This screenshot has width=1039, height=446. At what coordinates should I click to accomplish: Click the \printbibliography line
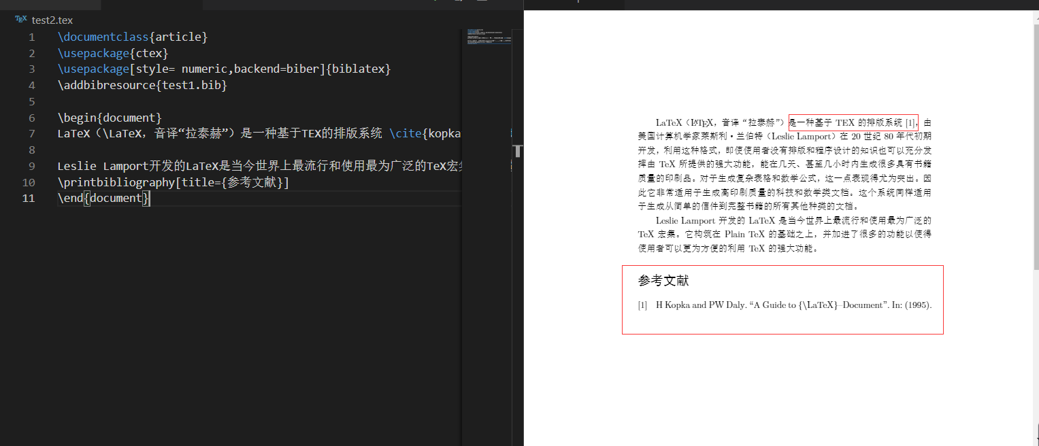(x=174, y=182)
